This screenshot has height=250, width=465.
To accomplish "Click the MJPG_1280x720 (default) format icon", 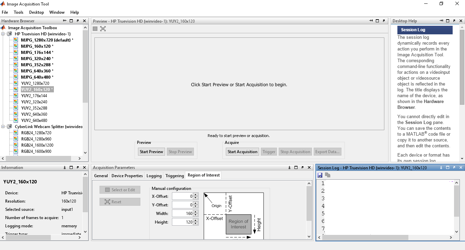I will pyautogui.click(x=15, y=40).
